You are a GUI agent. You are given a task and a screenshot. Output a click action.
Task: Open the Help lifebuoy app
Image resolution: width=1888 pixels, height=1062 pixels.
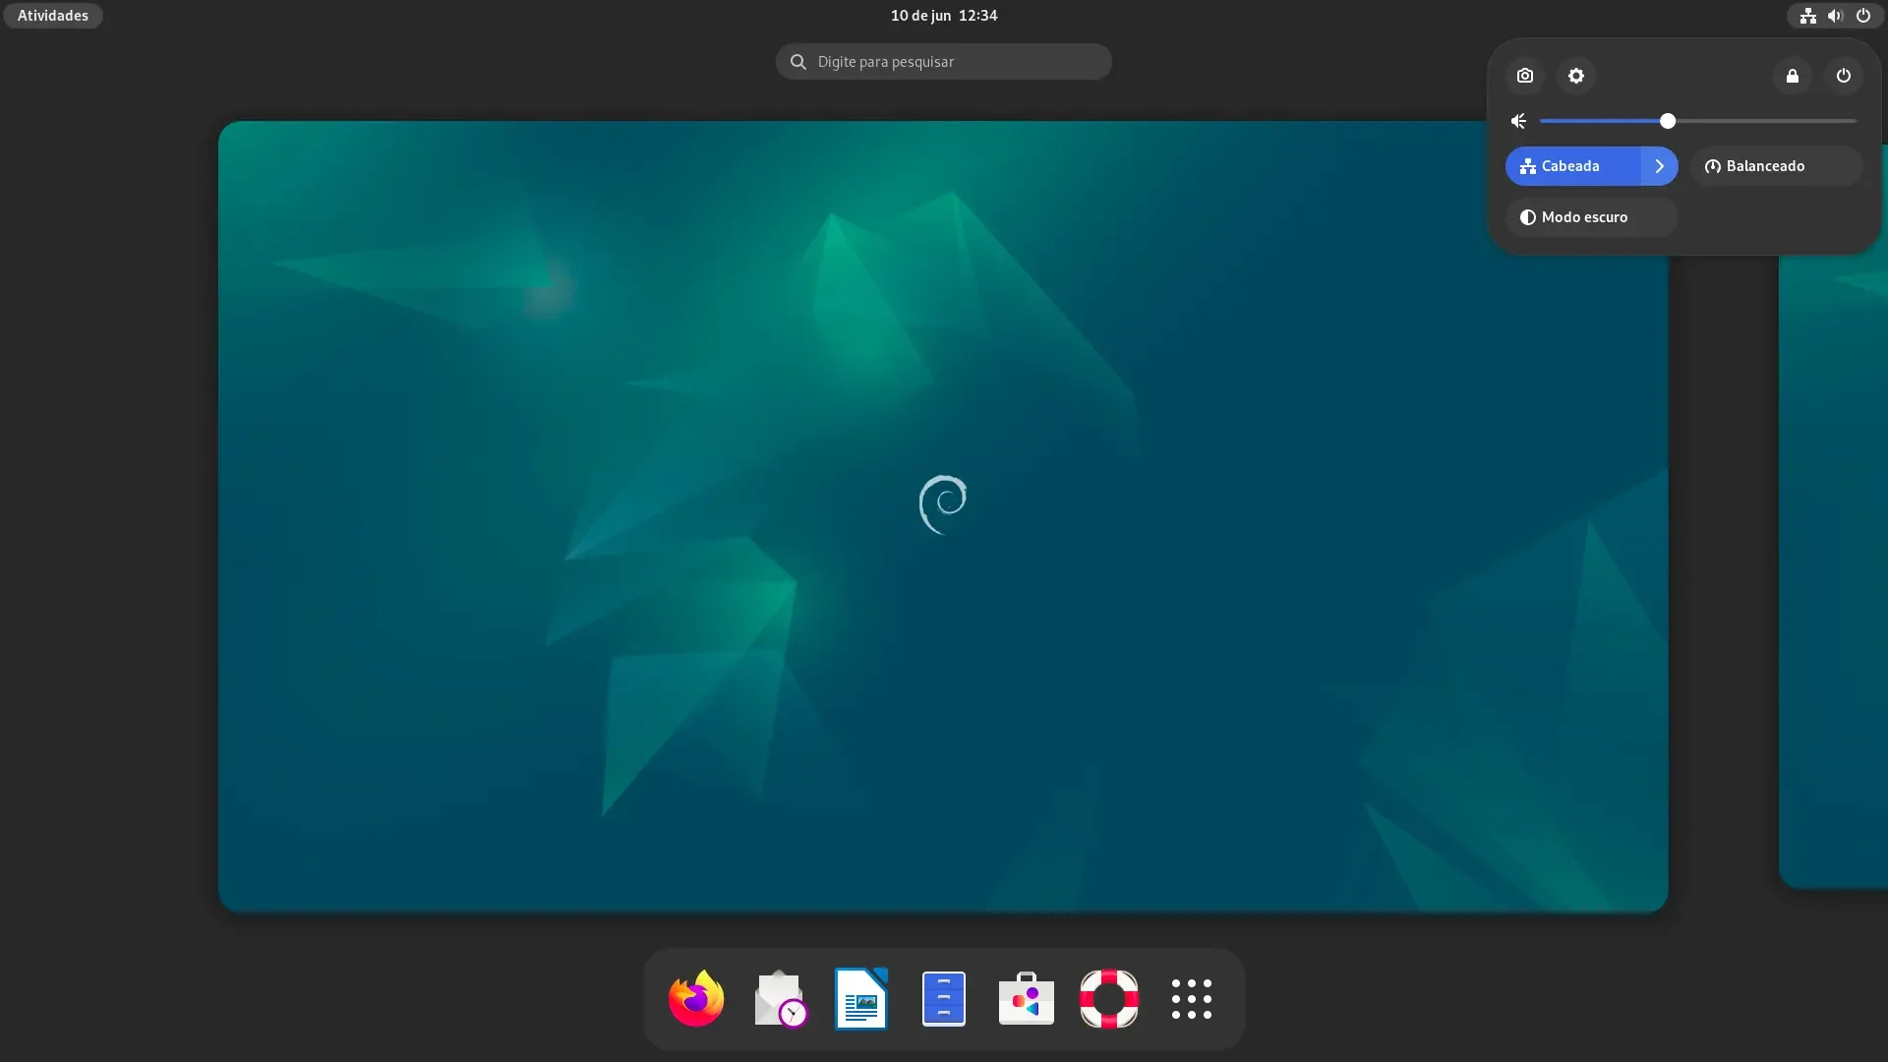pyautogui.click(x=1109, y=999)
